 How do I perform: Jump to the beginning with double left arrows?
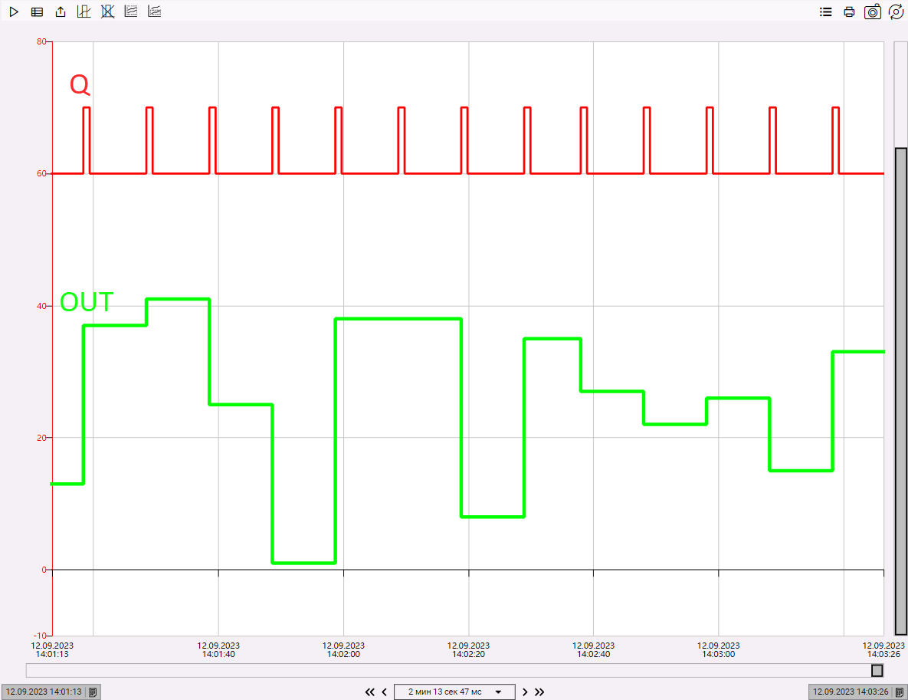pyautogui.click(x=370, y=692)
